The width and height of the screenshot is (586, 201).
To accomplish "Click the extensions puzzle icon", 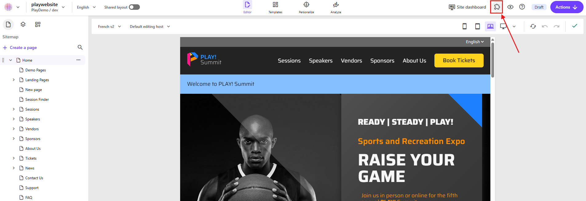I will [x=497, y=7].
